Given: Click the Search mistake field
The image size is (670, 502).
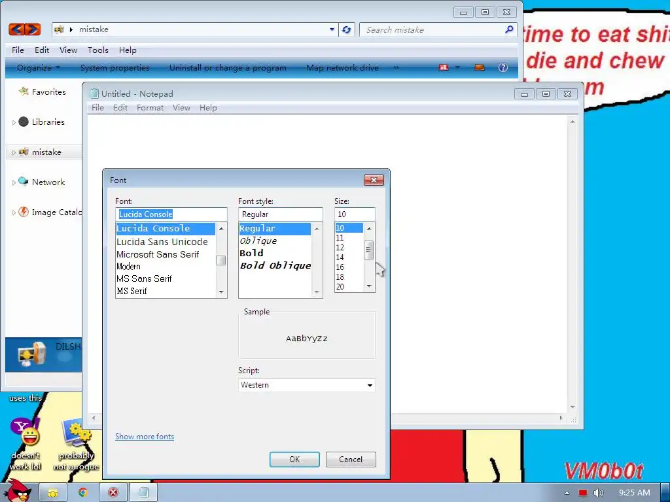Looking at the screenshot, I should pos(433,29).
